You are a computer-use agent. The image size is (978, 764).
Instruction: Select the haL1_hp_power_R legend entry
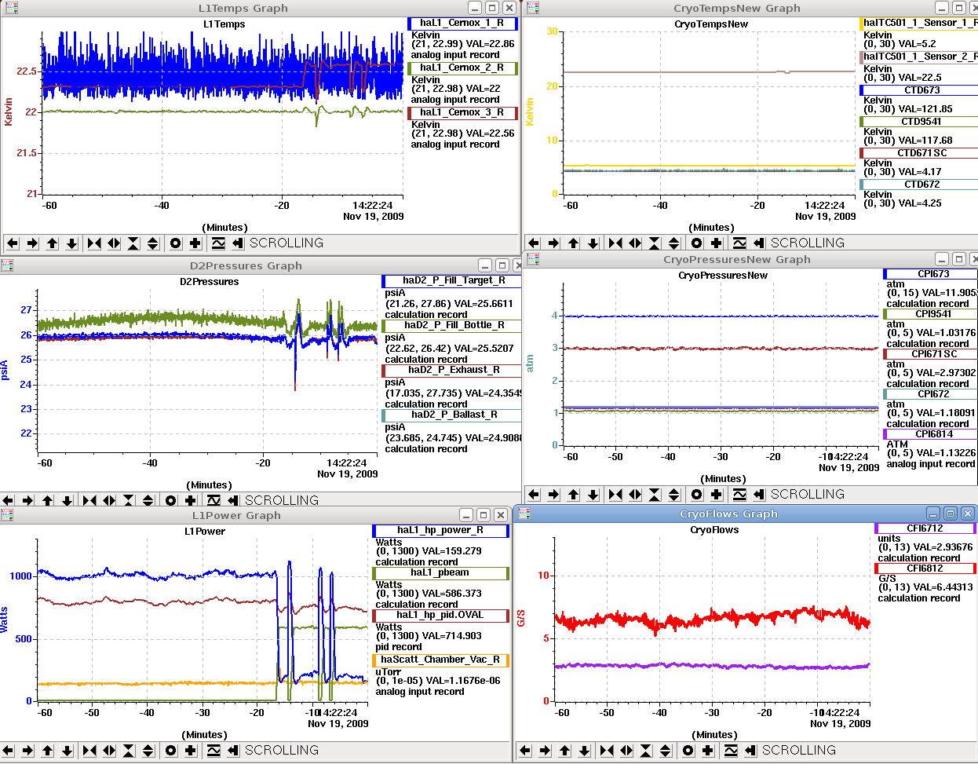[x=440, y=531]
